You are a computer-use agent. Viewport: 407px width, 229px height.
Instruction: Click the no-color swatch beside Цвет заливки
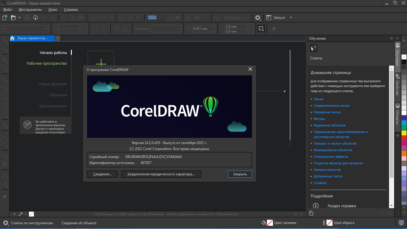click(270, 223)
